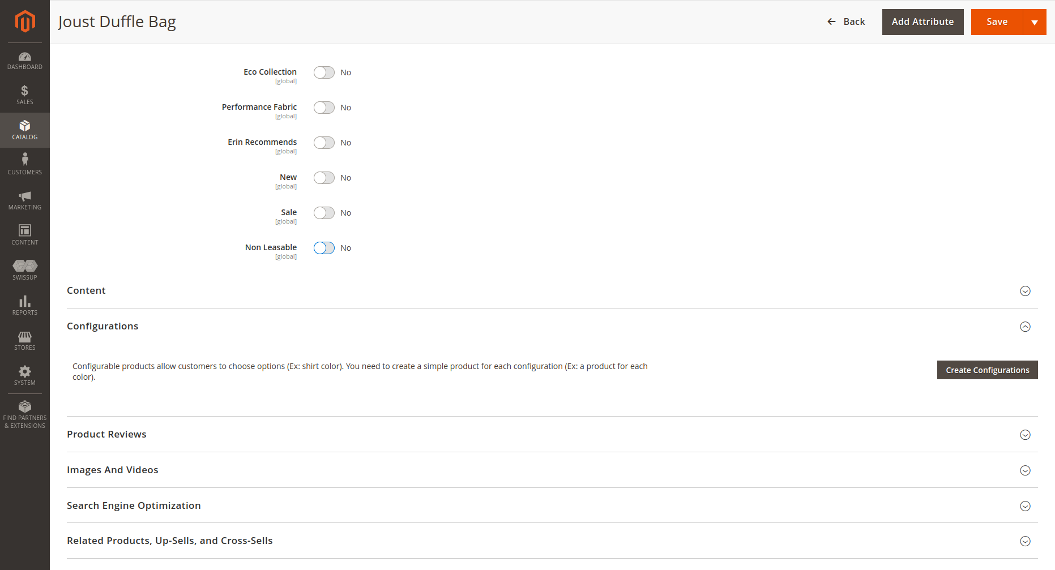Click the Add Attribute button
The width and height of the screenshot is (1055, 570).
click(x=922, y=22)
